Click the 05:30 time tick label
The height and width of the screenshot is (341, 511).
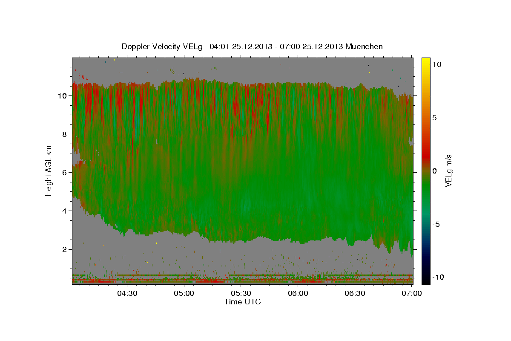point(241,293)
